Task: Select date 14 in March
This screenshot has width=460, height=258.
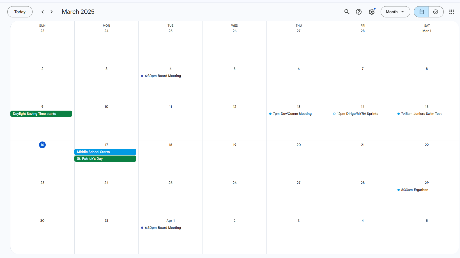Action: (363, 107)
